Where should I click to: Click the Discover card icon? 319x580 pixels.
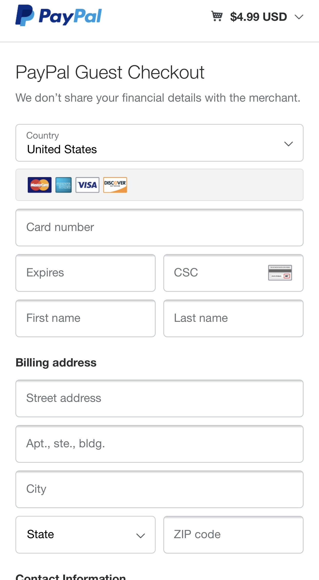[115, 185]
